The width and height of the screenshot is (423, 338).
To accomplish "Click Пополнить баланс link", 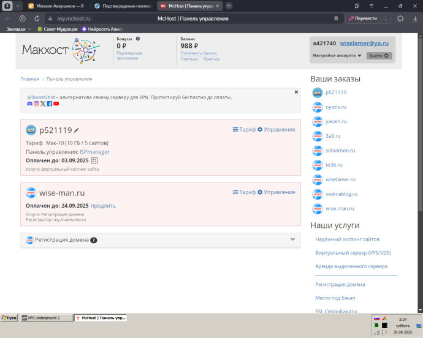I will 199,53.
